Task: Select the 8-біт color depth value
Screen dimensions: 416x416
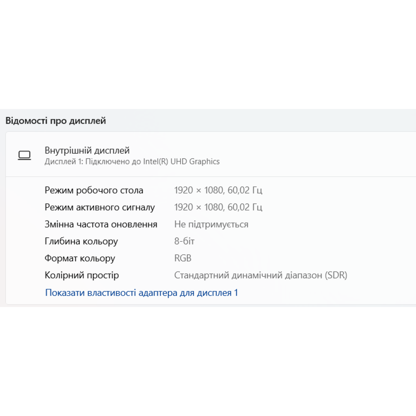Action: click(x=184, y=242)
